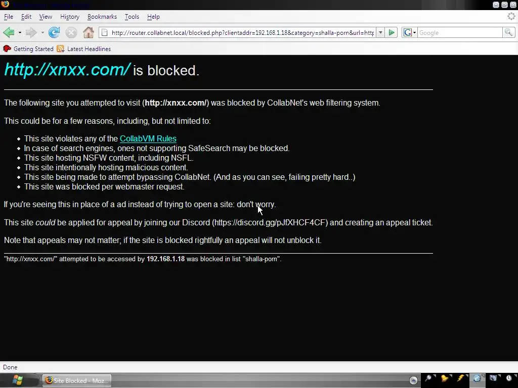Open the Getting Started bookmark

28,49
